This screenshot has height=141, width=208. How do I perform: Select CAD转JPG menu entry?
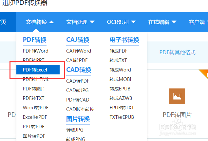[77, 90]
